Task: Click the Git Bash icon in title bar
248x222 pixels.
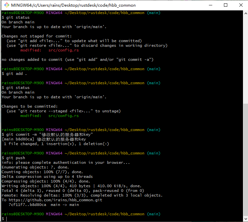Action: coord(6,5)
